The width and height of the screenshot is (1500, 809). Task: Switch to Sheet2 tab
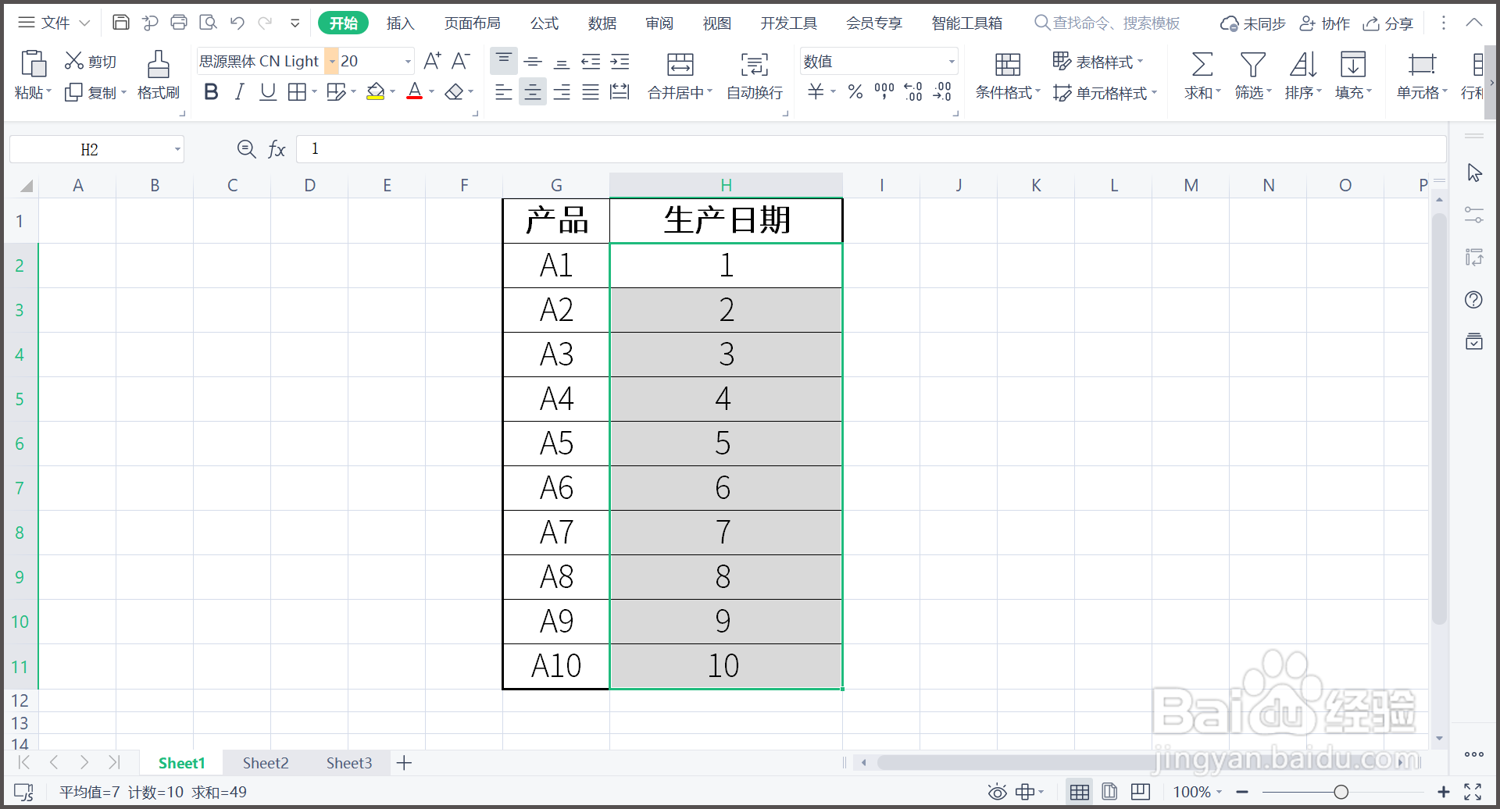pyautogui.click(x=266, y=763)
